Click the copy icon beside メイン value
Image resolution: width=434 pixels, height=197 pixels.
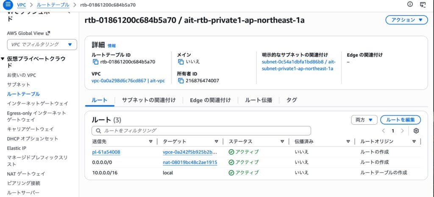point(181,62)
